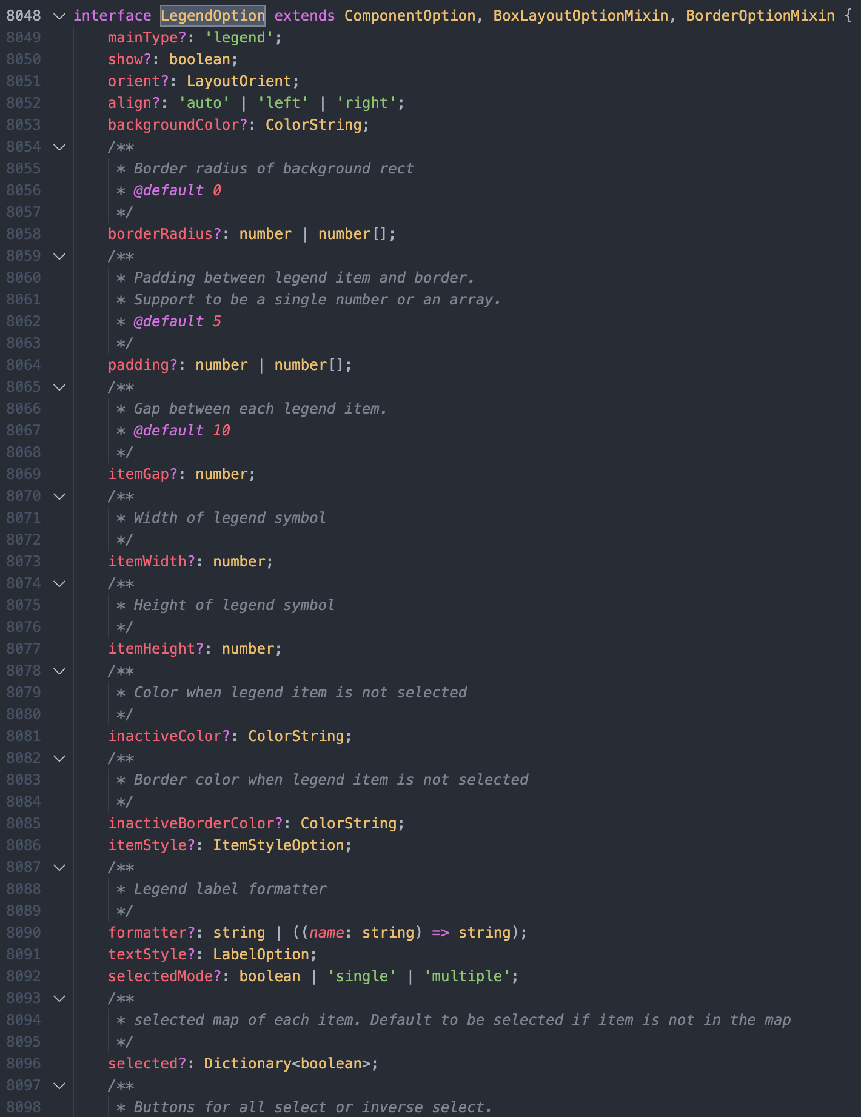The height and width of the screenshot is (1117, 861).
Task: Collapse the LegendOption interface fold at line 8048
Action: click(x=59, y=16)
